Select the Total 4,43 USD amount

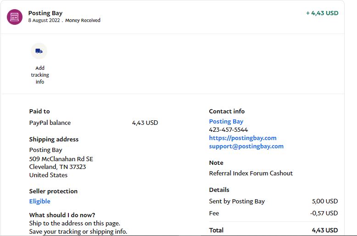click(325, 230)
